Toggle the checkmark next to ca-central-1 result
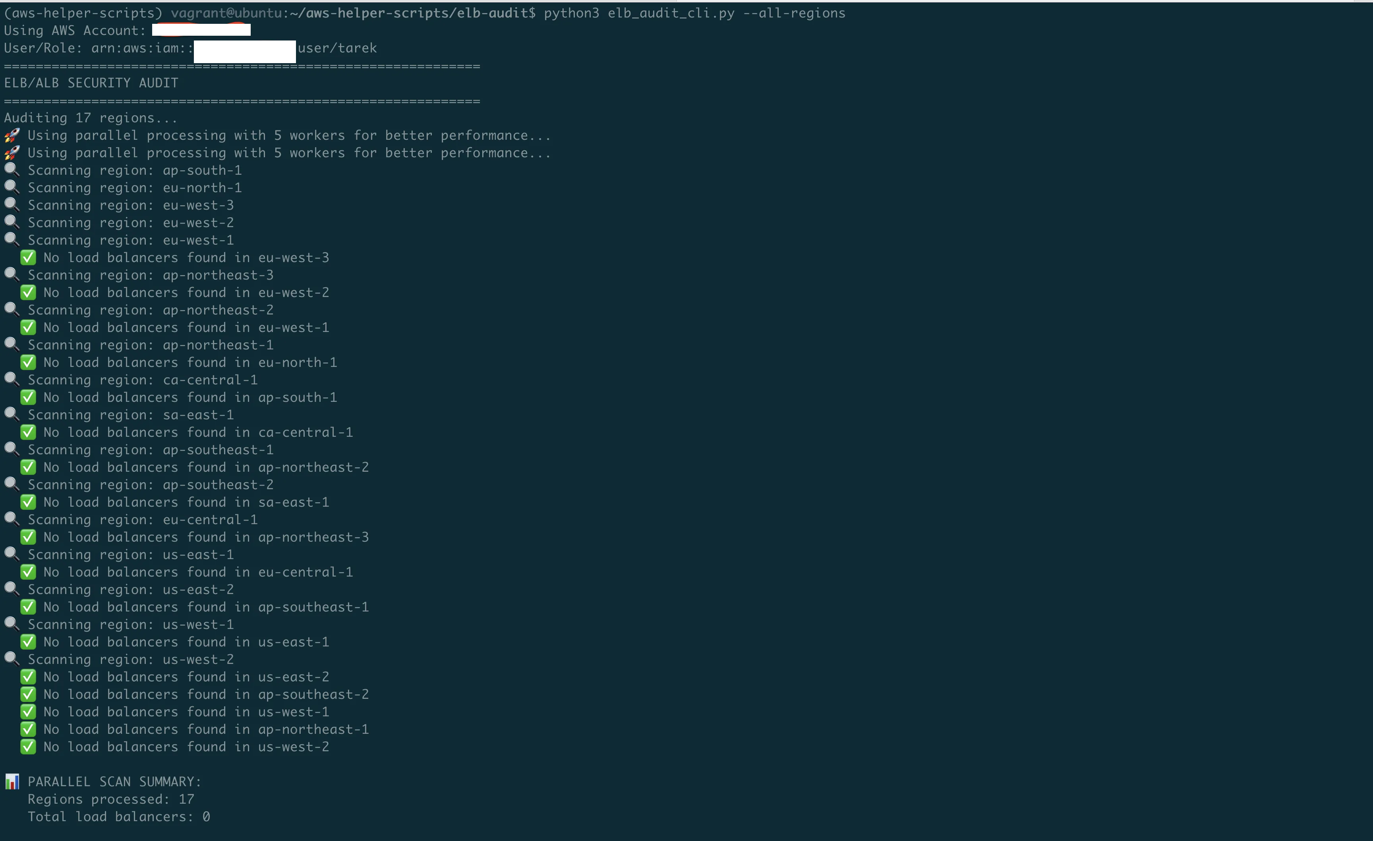 (28, 432)
